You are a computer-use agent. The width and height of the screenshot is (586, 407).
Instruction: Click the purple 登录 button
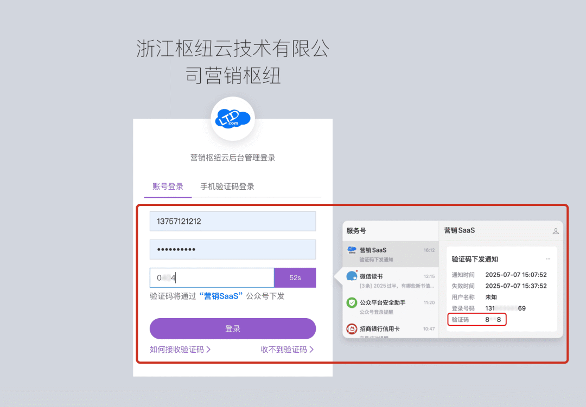(233, 328)
